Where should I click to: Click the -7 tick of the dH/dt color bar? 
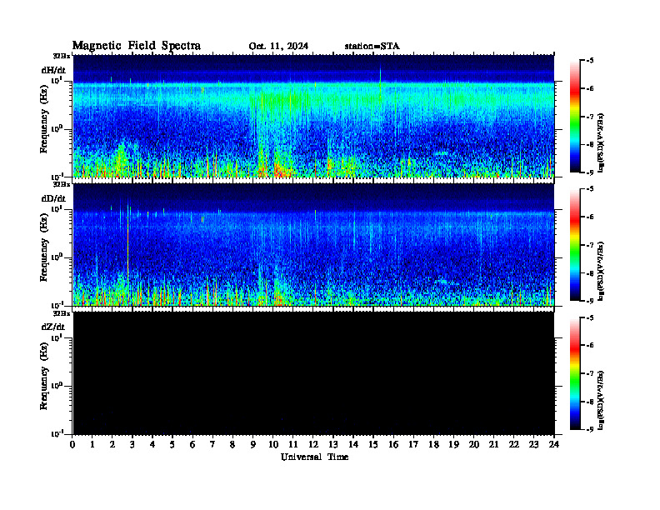[590, 117]
